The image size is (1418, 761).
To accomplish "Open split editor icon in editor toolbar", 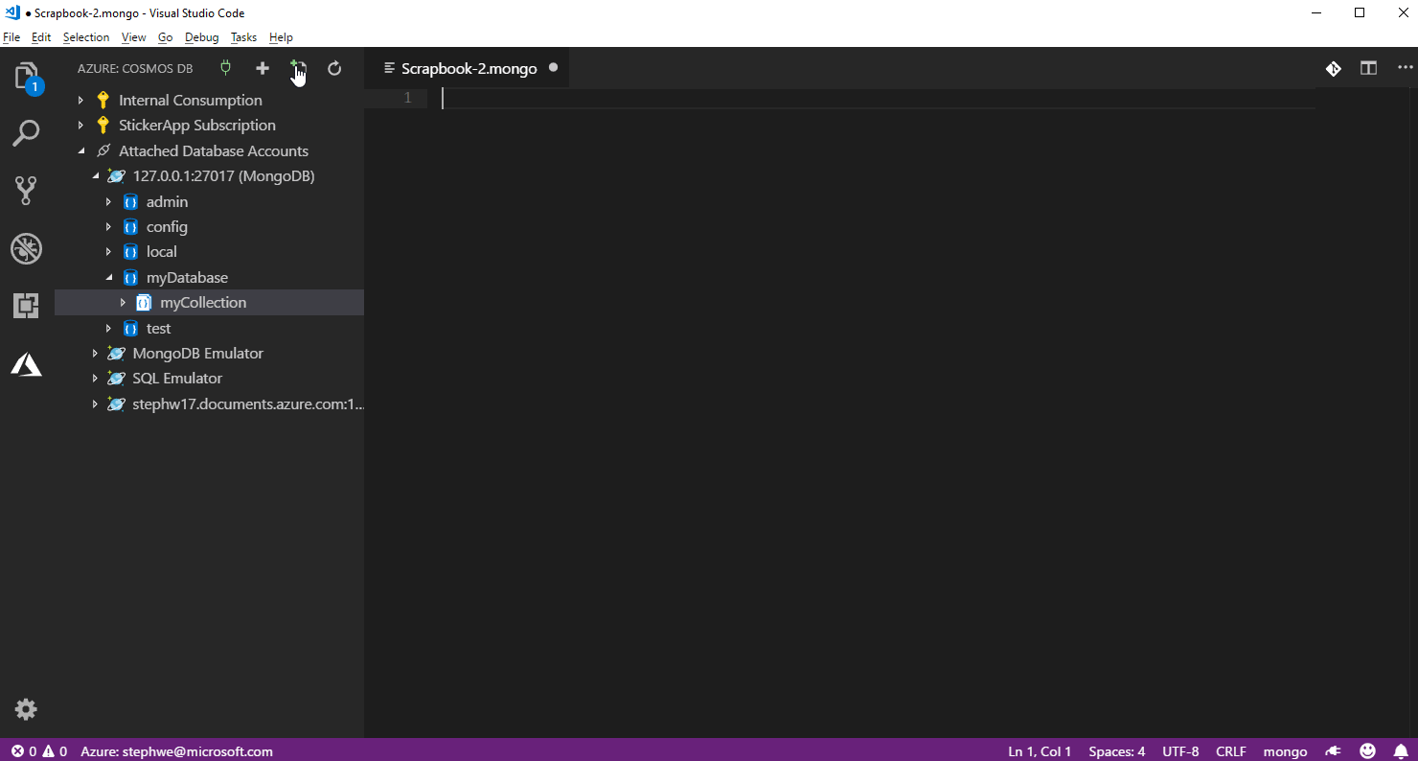I will [x=1368, y=68].
